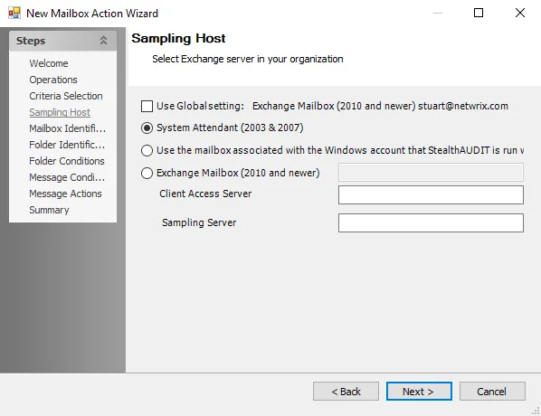
Task: Click the Exchange Mailbox text field
Action: point(431,173)
